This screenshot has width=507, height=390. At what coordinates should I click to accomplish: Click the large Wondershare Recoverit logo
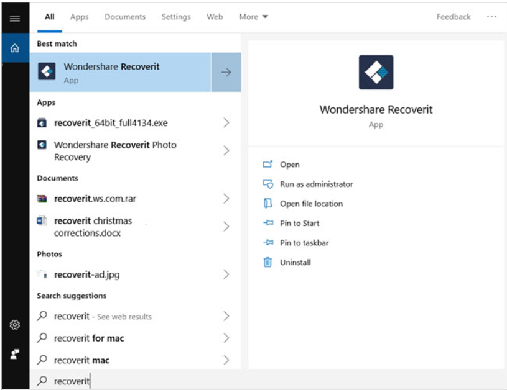(376, 72)
